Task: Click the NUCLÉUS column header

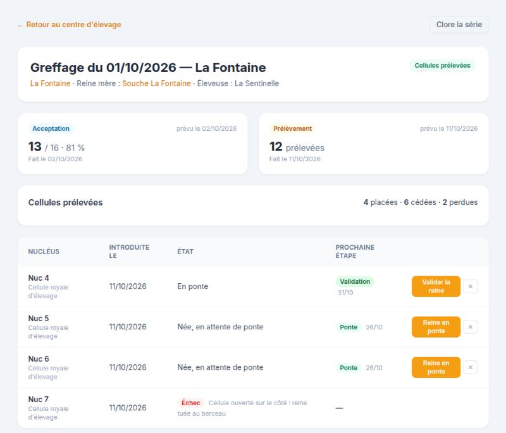Action: [x=44, y=252]
